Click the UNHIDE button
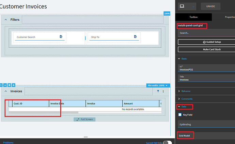This screenshot has width=235, height=144. 210,6
